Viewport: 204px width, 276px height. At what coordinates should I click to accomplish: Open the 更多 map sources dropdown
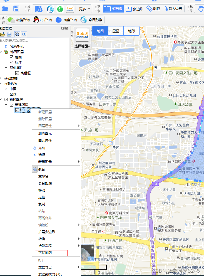click(84, 9)
